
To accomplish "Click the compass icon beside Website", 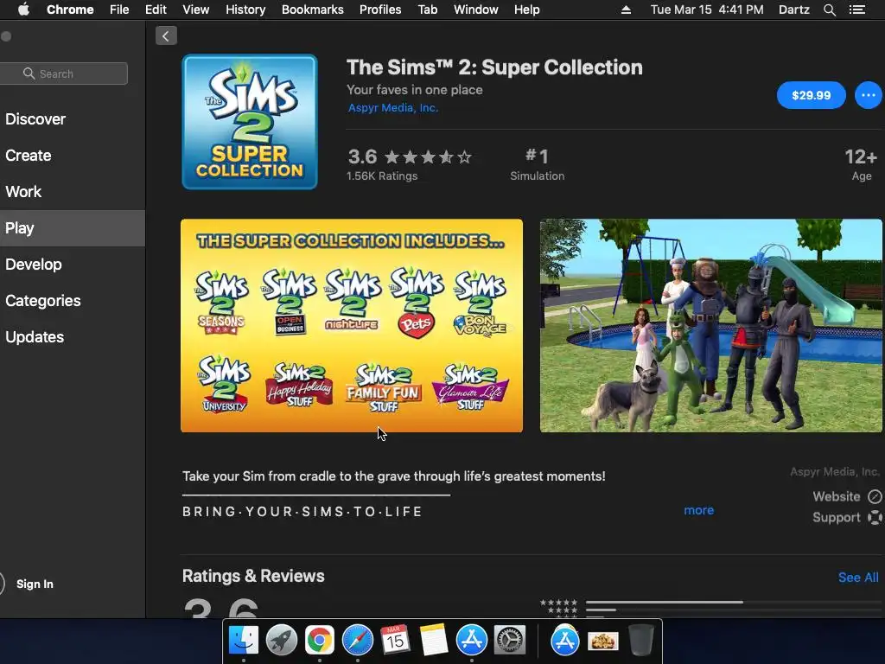I will tap(875, 497).
